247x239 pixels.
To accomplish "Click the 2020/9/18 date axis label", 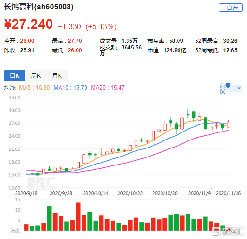I will coord(26,193).
